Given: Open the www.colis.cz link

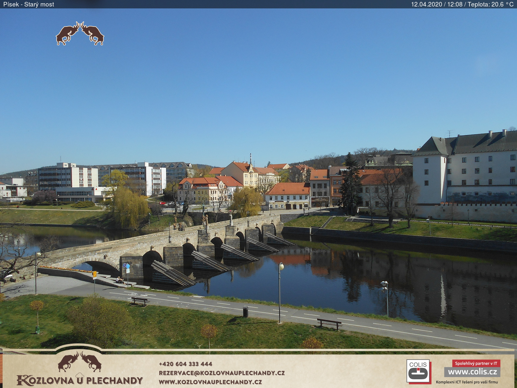Looking at the screenshot, I should (472, 372).
